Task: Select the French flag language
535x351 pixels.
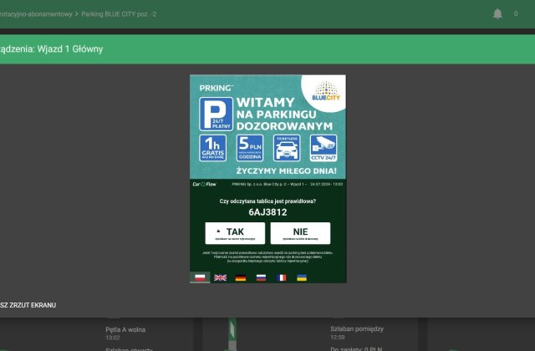Action: [281, 277]
